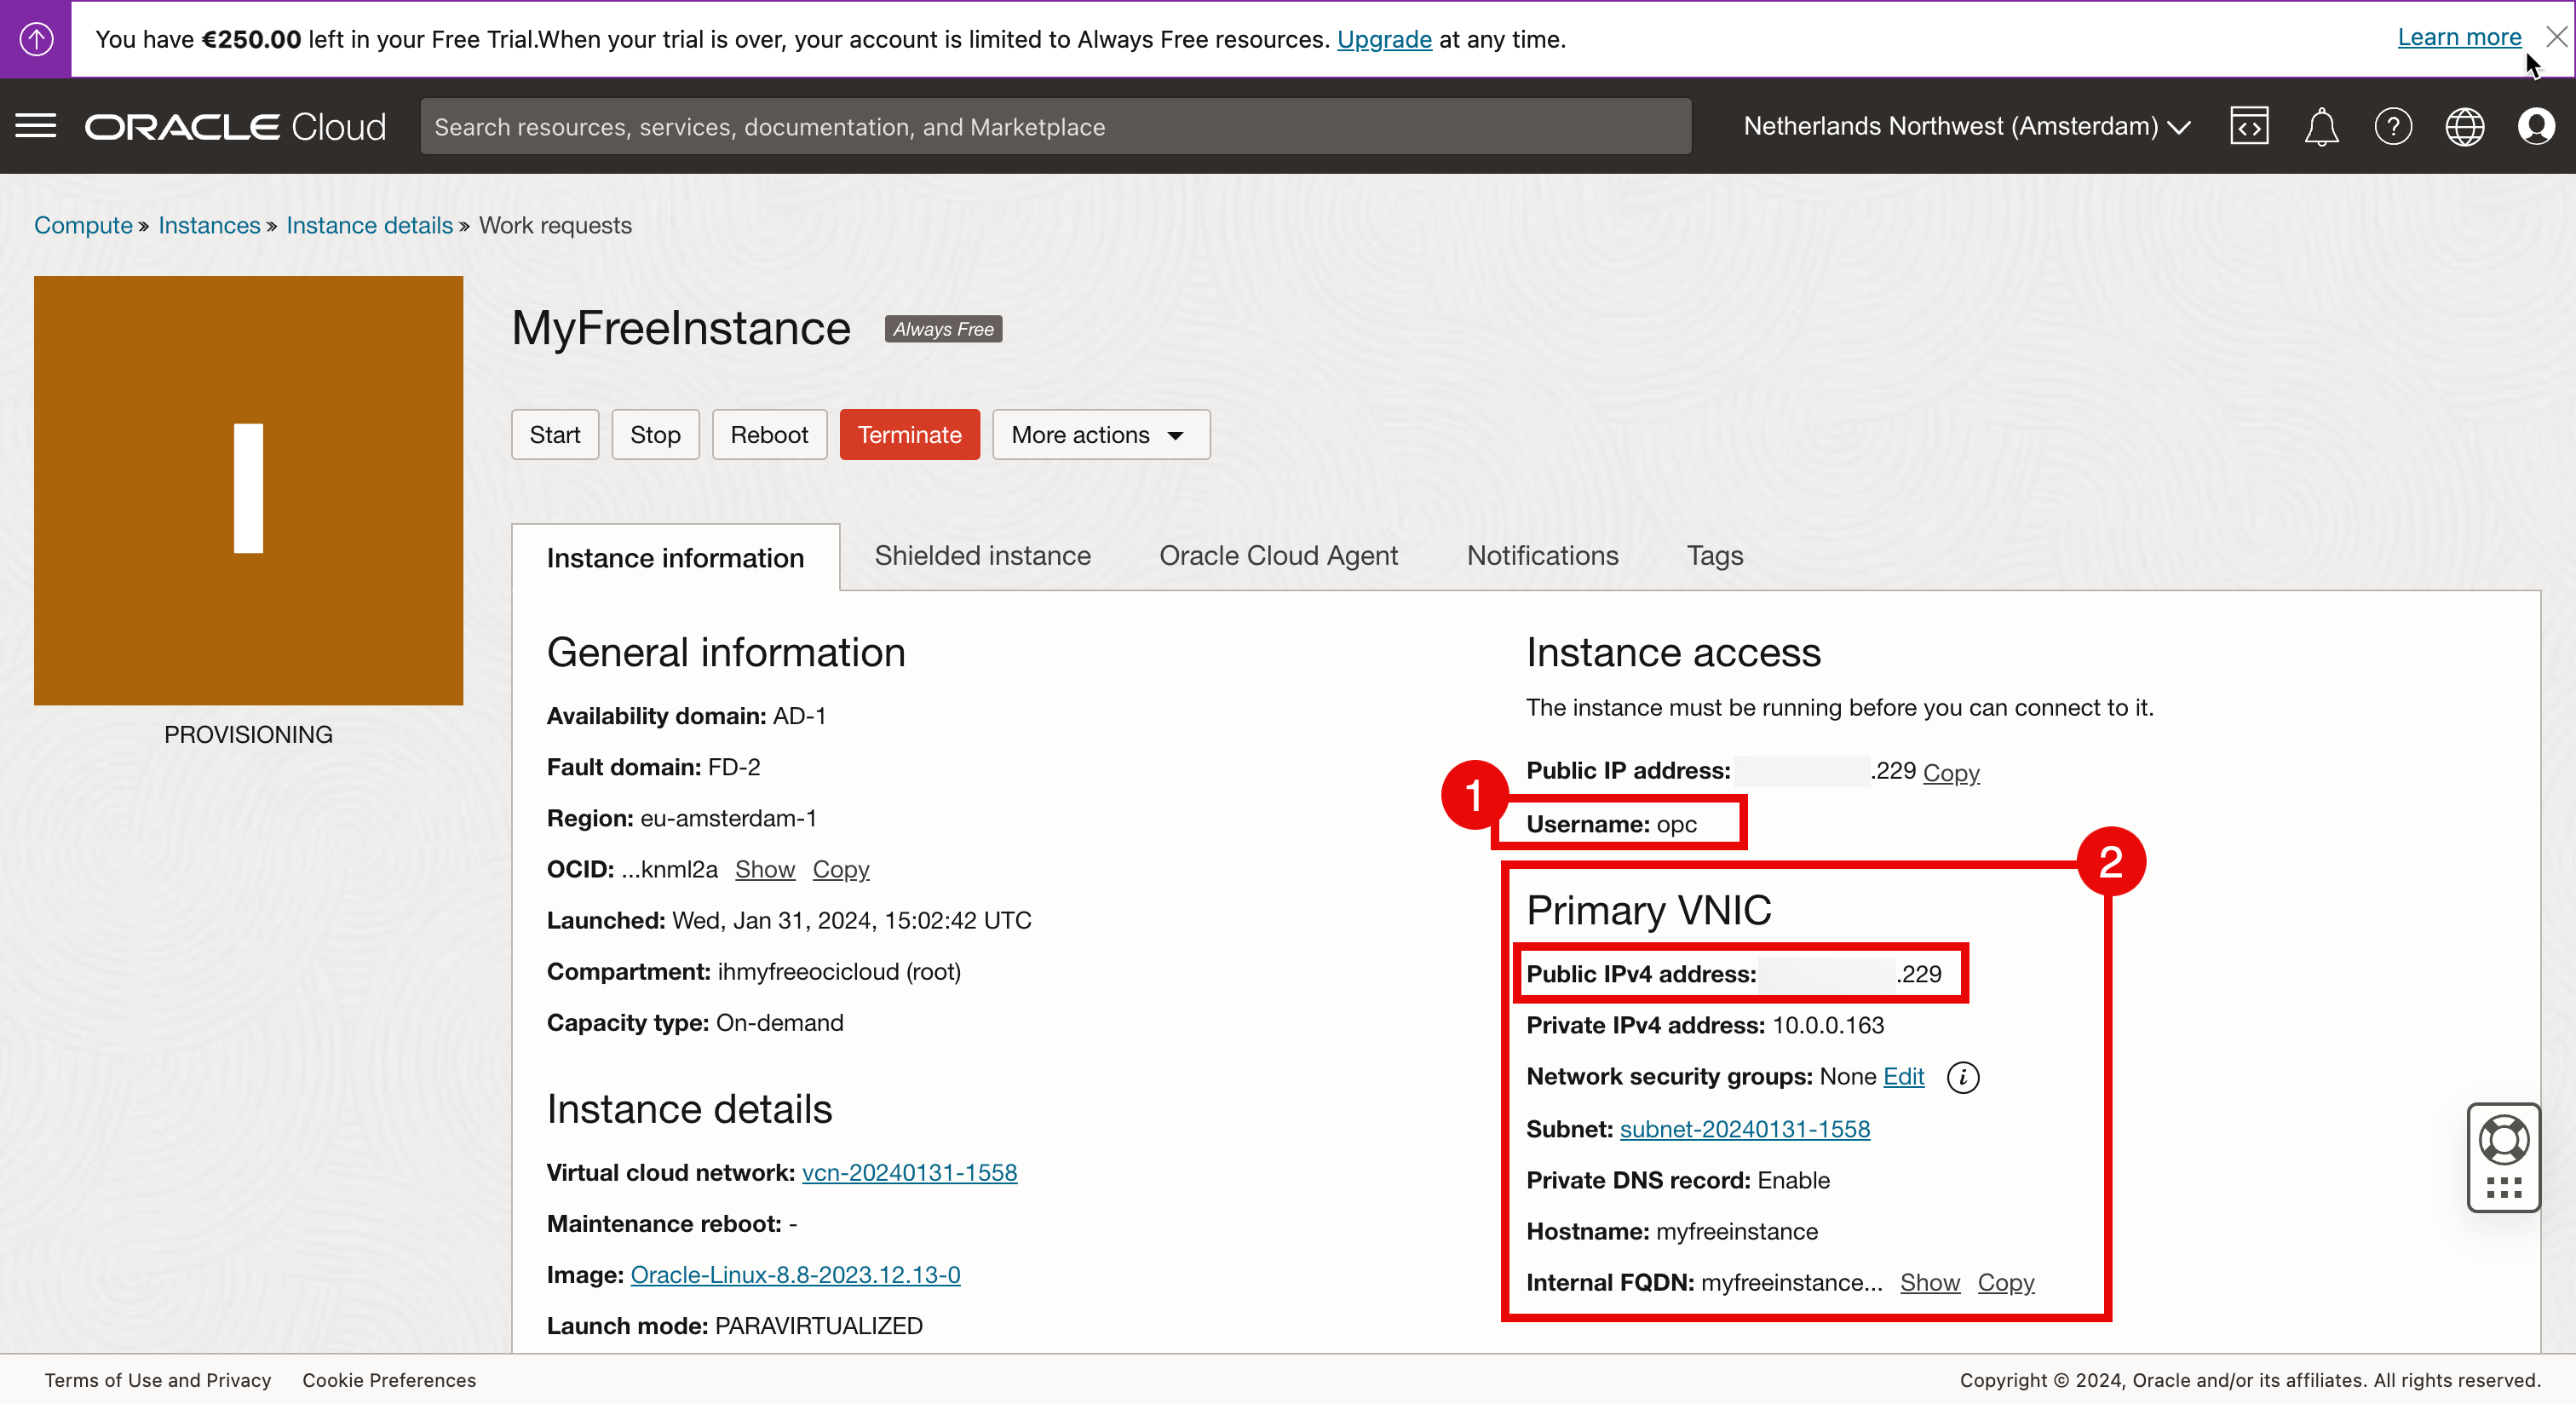Open the language globe icon

click(x=2465, y=126)
